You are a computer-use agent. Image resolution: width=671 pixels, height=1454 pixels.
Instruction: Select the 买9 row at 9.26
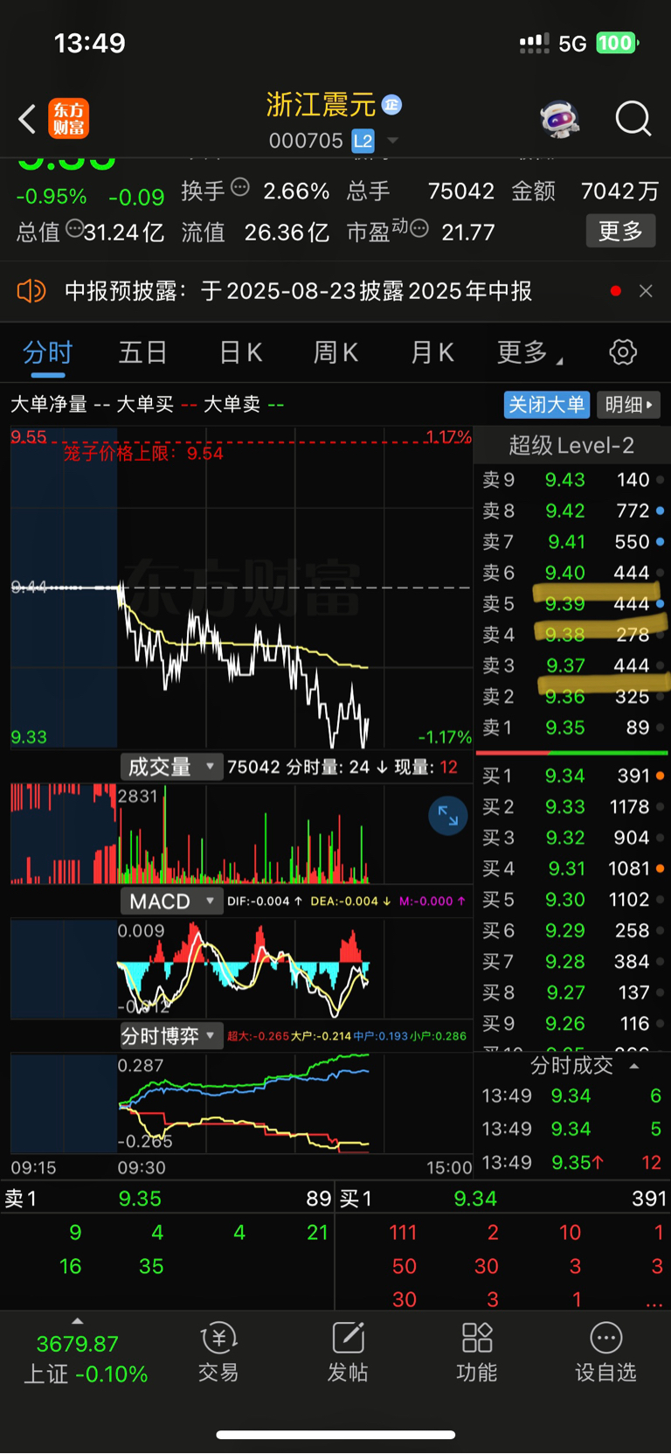[x=572, y=1024]
